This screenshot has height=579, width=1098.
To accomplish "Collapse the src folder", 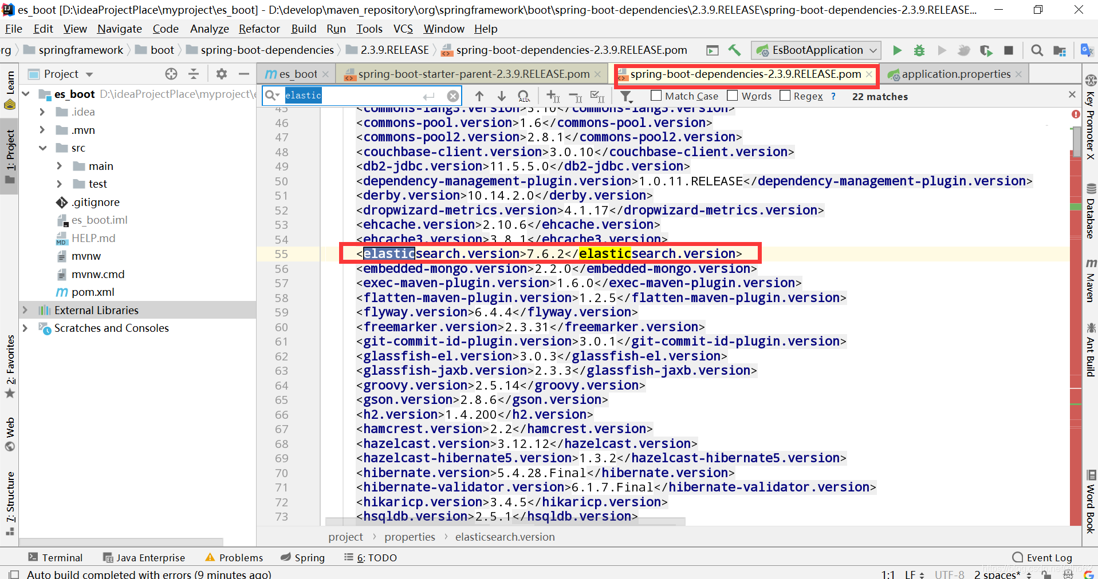I will [42, 148].
